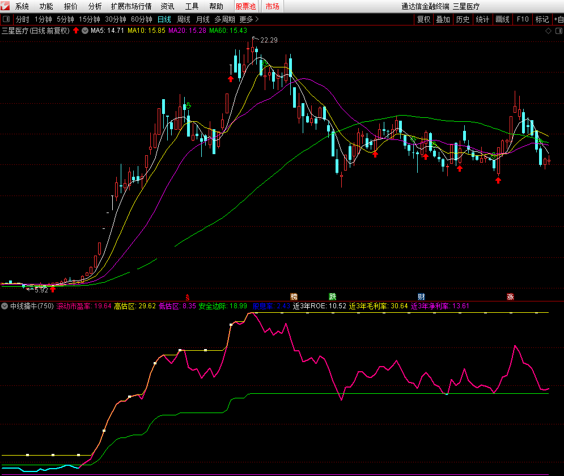Image resolution: width=564 pixels, height=476 pixels.
Task: Click the 22.29 high price label
Action: point(269,40)
